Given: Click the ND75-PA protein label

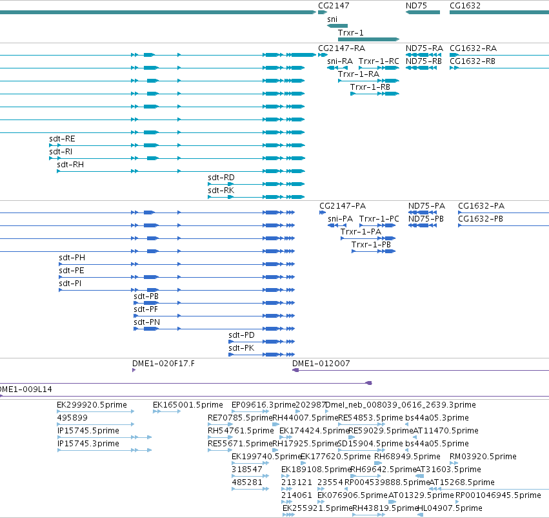Looking at the screenshot, I should coord(426,206).
